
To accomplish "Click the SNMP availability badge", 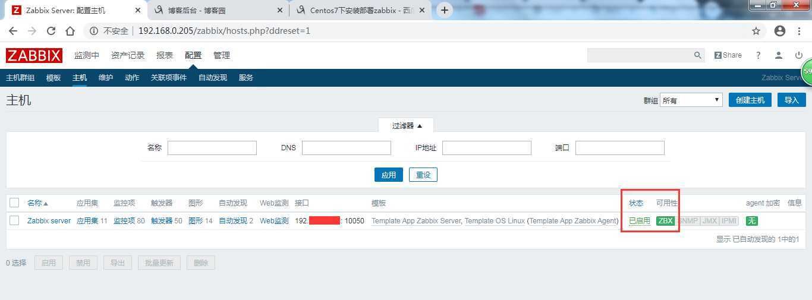I will [688, 221].
